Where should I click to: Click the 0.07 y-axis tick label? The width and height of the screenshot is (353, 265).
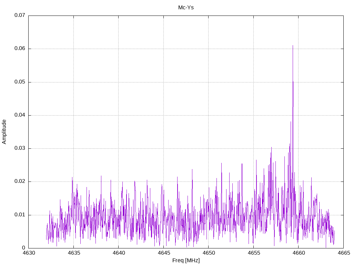pos(20,16)
